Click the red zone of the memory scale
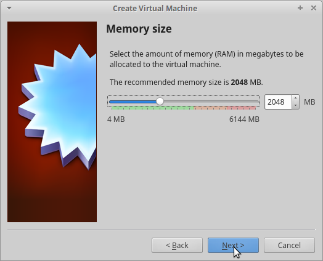 coord(241,108)
